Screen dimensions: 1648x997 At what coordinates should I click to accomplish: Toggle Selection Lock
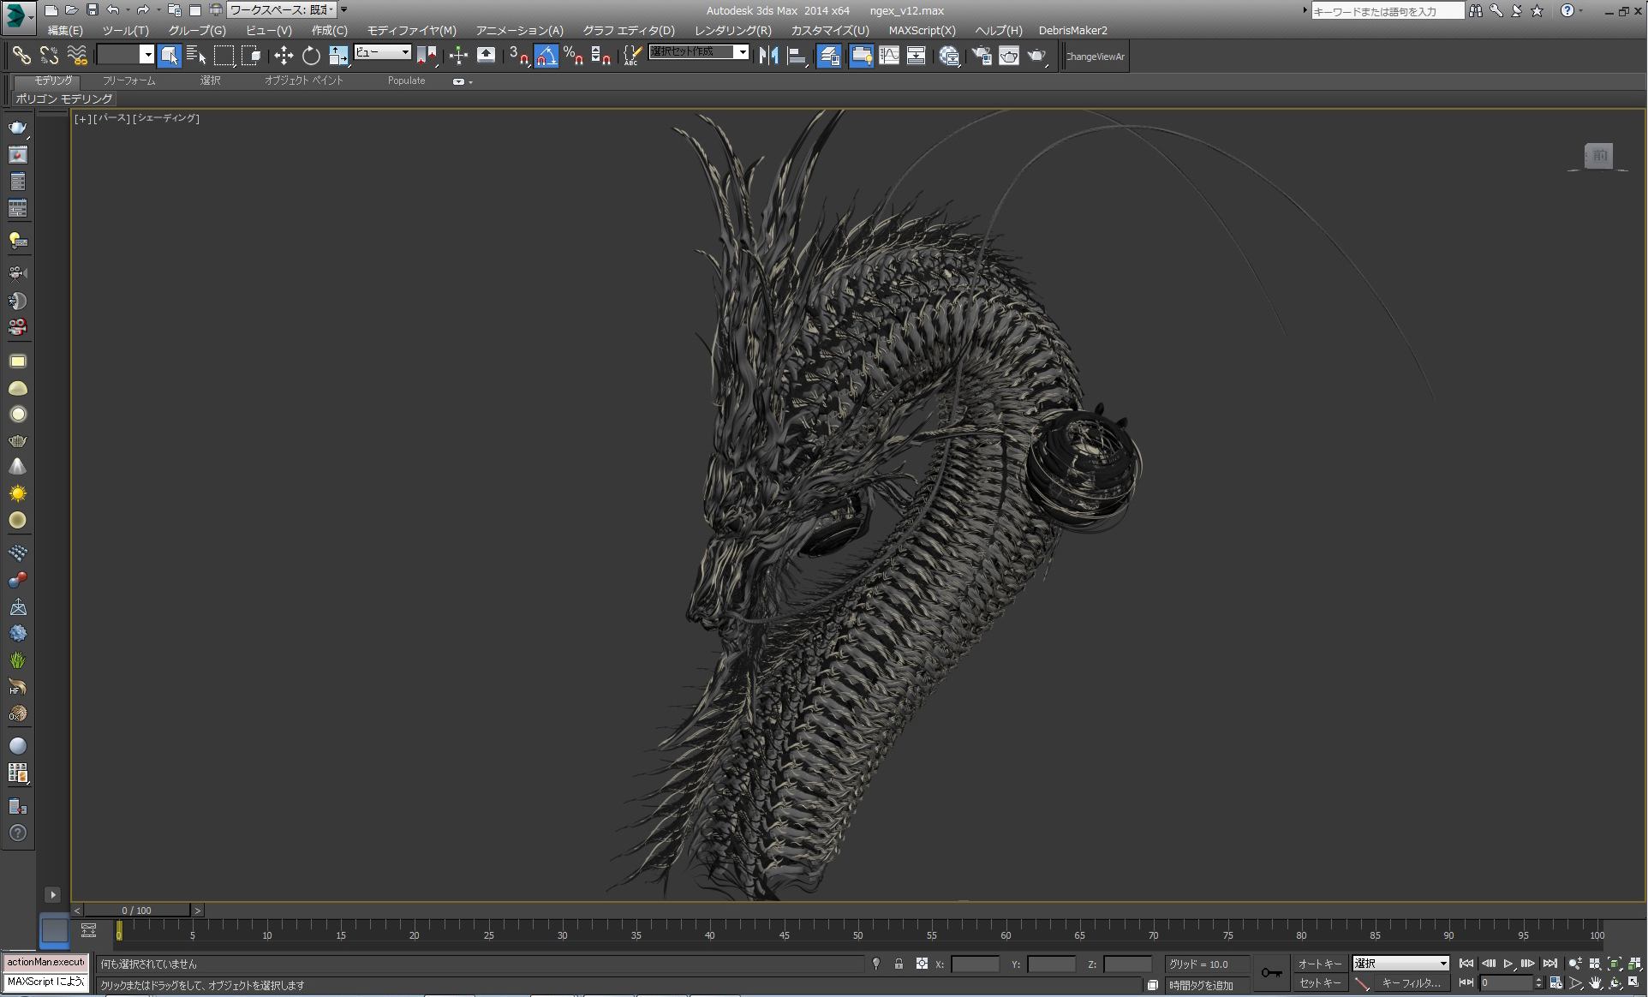tap(899, 964)
